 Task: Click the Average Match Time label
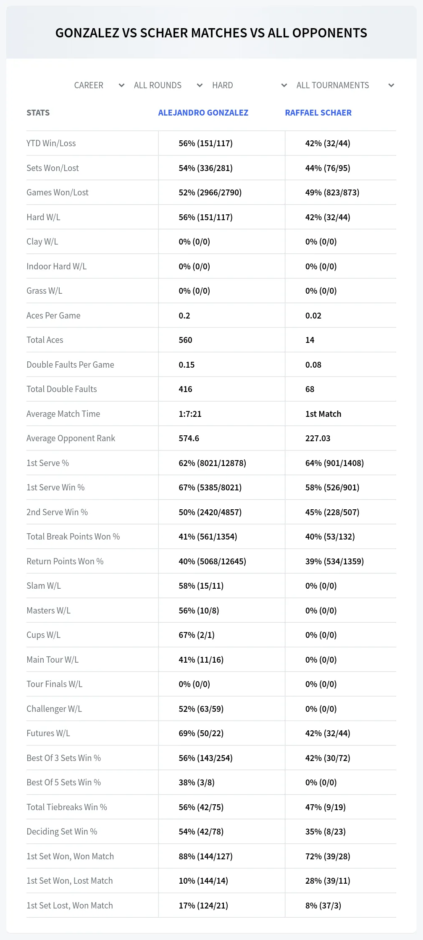[63, 414]
